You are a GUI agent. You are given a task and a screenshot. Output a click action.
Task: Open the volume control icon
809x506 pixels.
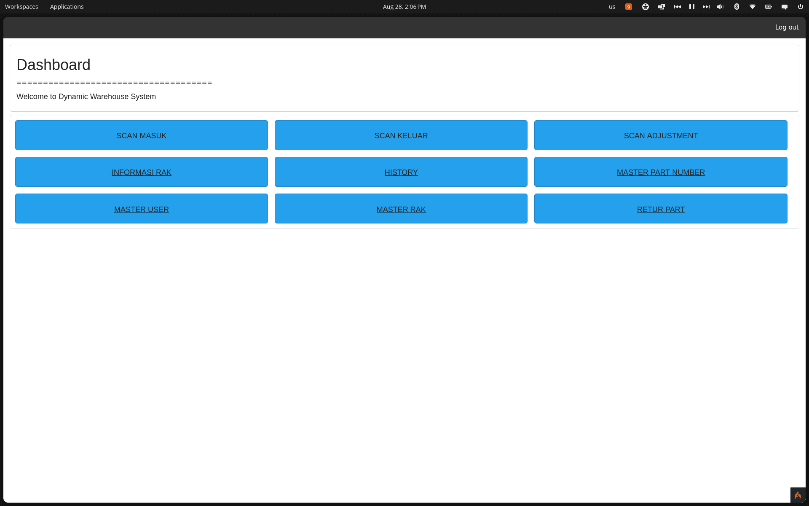coord(720,7)
